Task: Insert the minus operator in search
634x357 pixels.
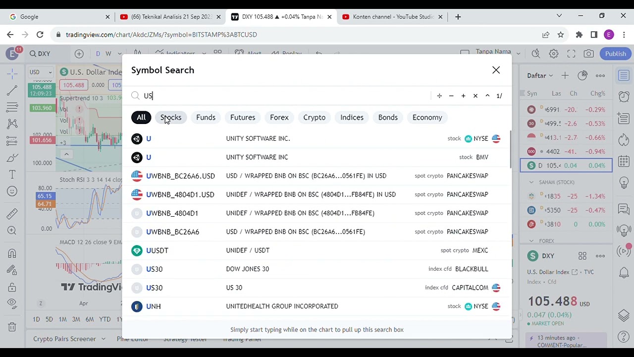Action: (x=451, y=96)
